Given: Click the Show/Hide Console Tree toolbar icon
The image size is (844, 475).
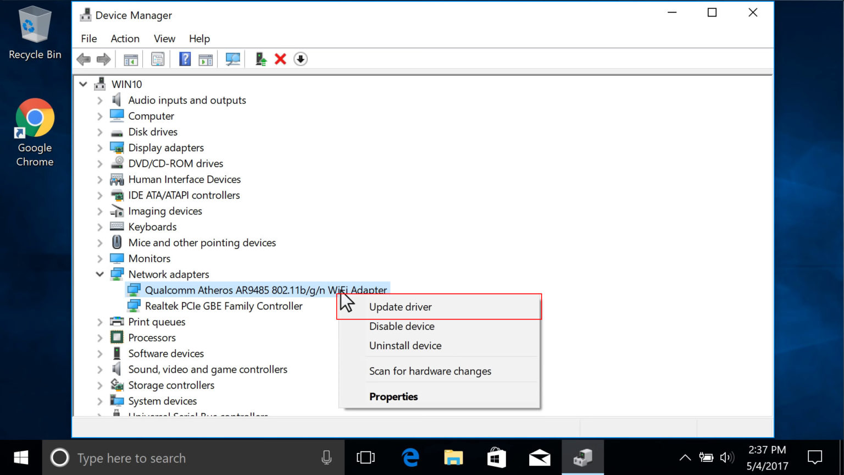Looking at the screenshot, I should 130,59.
